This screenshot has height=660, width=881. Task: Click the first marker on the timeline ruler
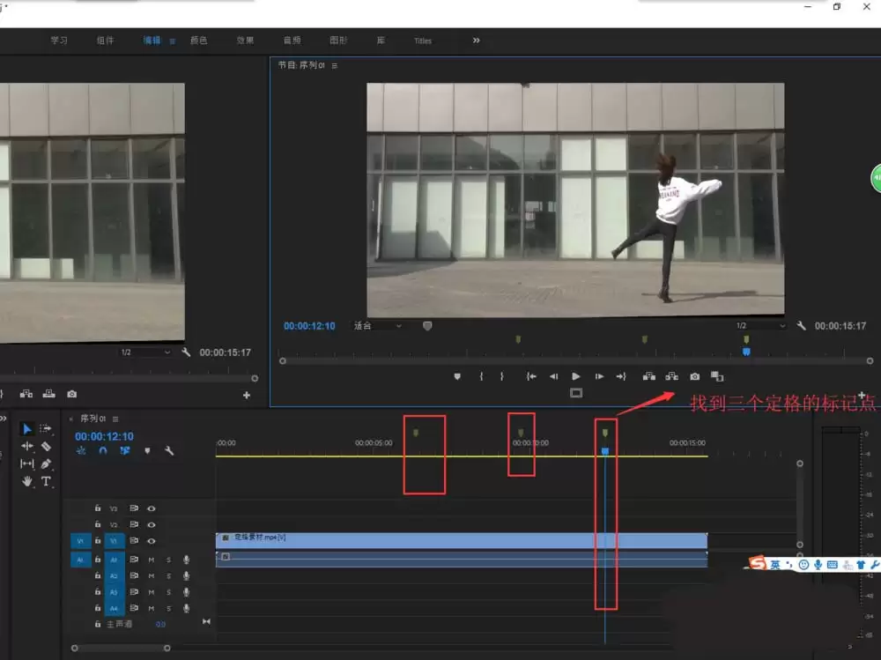(x=416, y=432)
